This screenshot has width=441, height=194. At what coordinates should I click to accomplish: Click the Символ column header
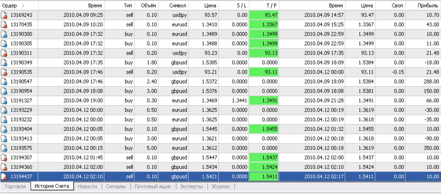point(177,5)
